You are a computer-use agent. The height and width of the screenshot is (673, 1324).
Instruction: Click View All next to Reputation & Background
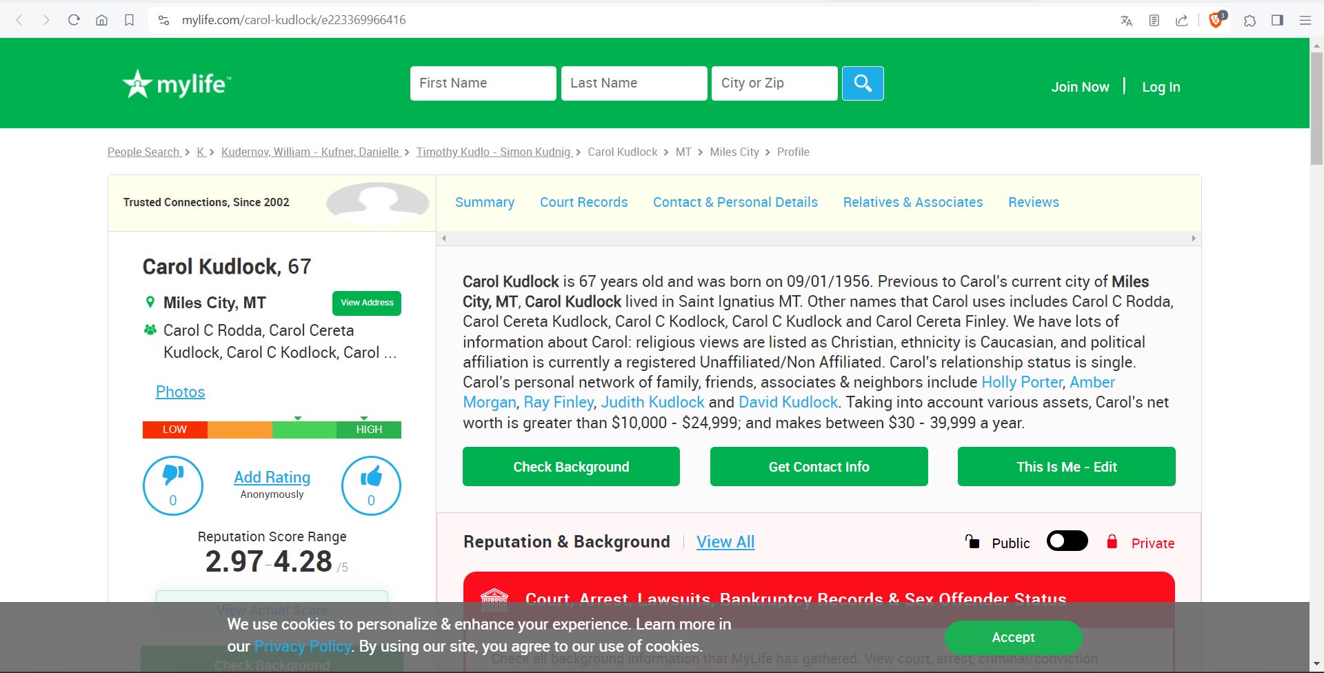click(725, 542)
